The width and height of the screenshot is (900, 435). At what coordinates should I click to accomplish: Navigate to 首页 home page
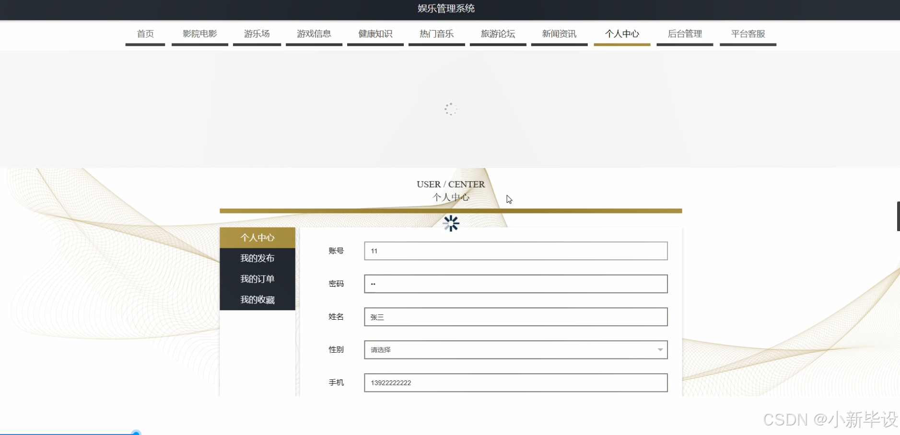point(145,34)
